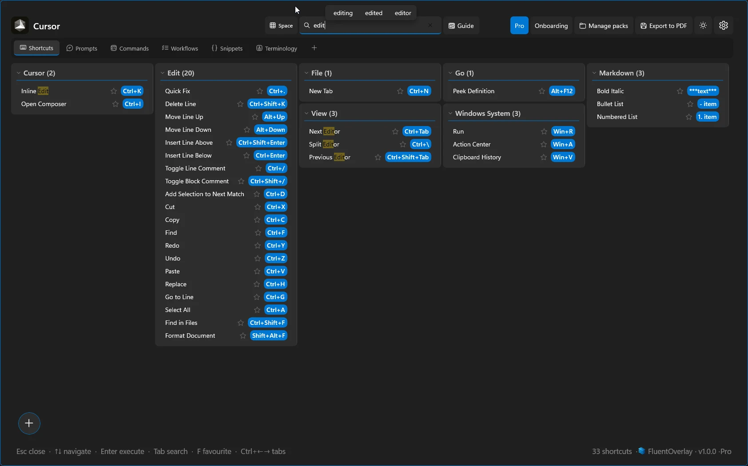Click the search magnifier icon
The height and width of the screenshot is (466, 748).
[306, 25]
